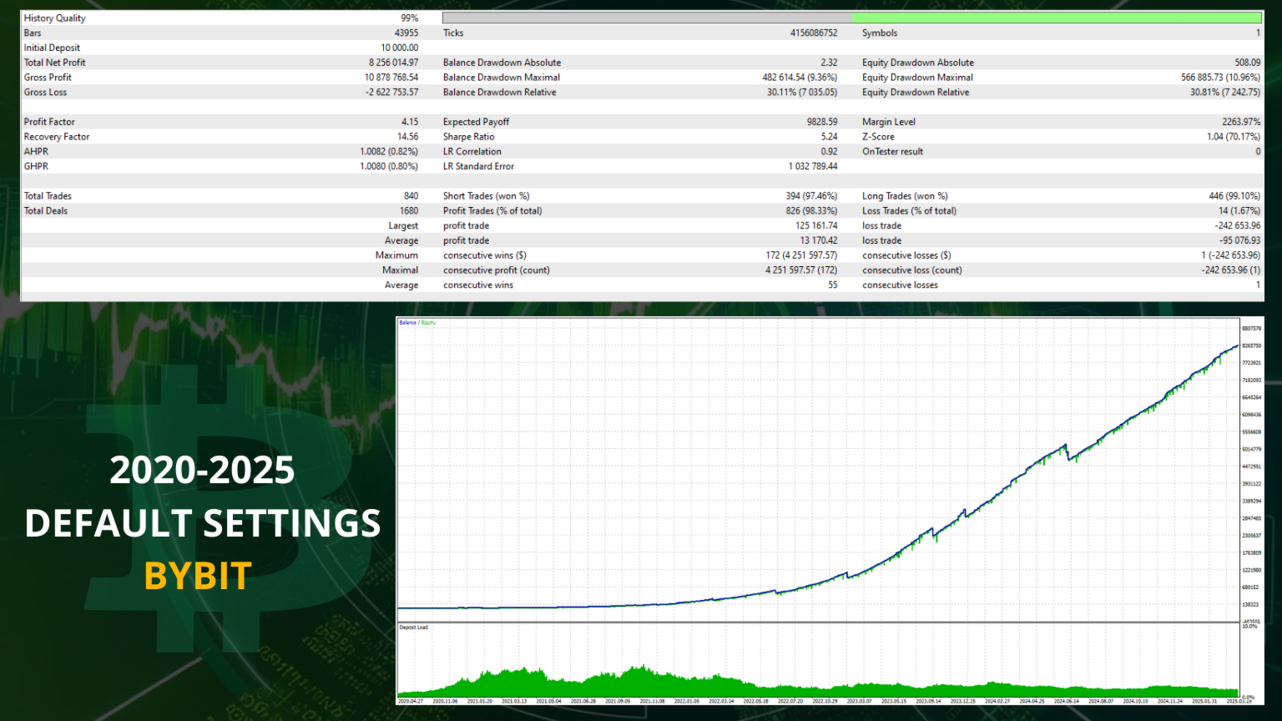Click the Deposit Load panel label
Image resolution: width=1282 pixels, height=721 pixels.
pos(413,628)
